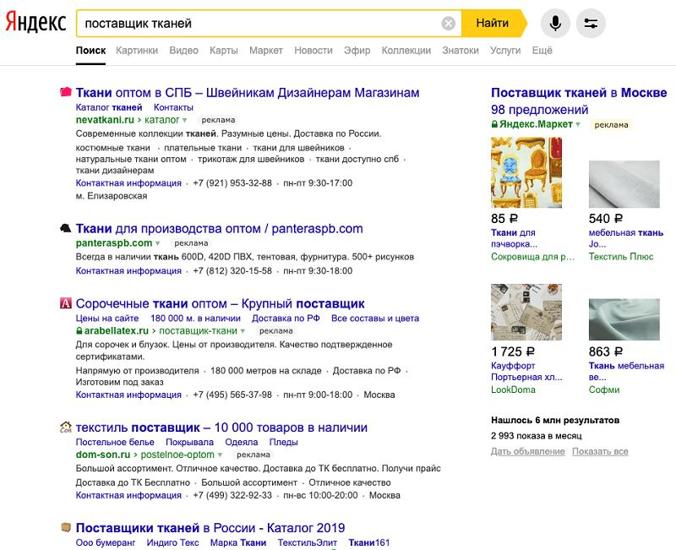Open Доставка по РФ sitelink

tap(286, 319)
